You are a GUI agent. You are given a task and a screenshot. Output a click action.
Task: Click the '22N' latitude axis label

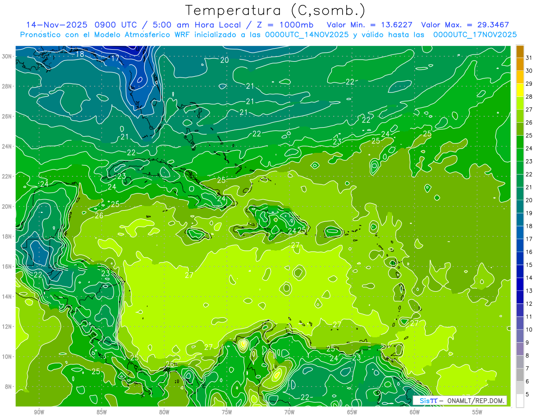(7, 176)
